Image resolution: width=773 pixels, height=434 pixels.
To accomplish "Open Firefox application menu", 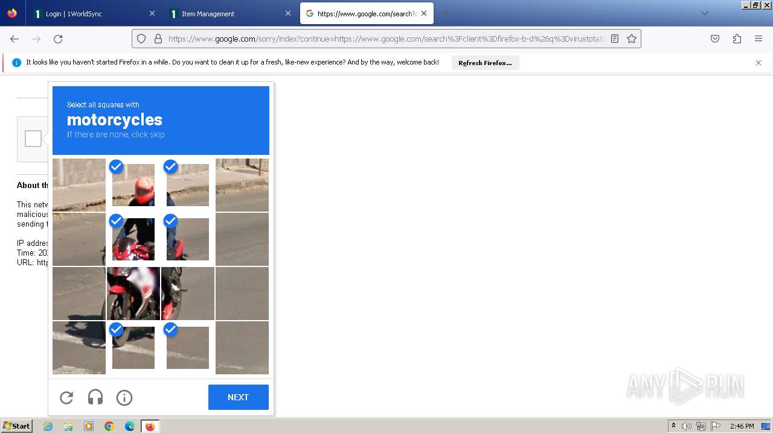I will 759,39.
